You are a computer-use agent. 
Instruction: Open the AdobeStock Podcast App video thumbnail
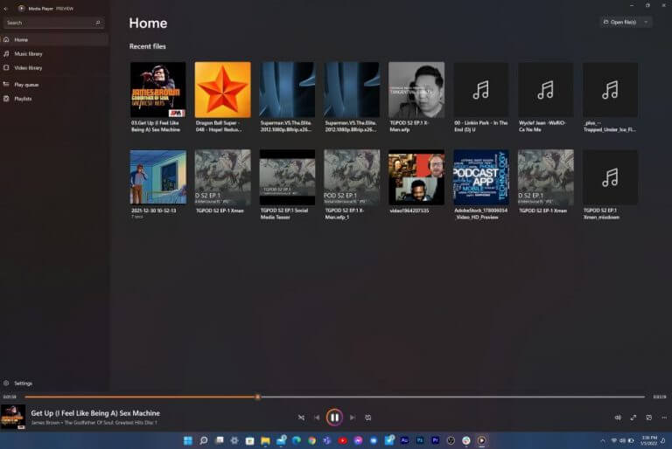(481, 177)
